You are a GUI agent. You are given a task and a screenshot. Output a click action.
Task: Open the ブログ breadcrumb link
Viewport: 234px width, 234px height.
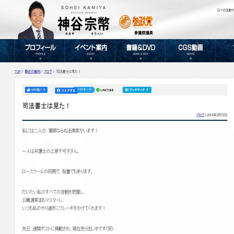tap(48, 72)
